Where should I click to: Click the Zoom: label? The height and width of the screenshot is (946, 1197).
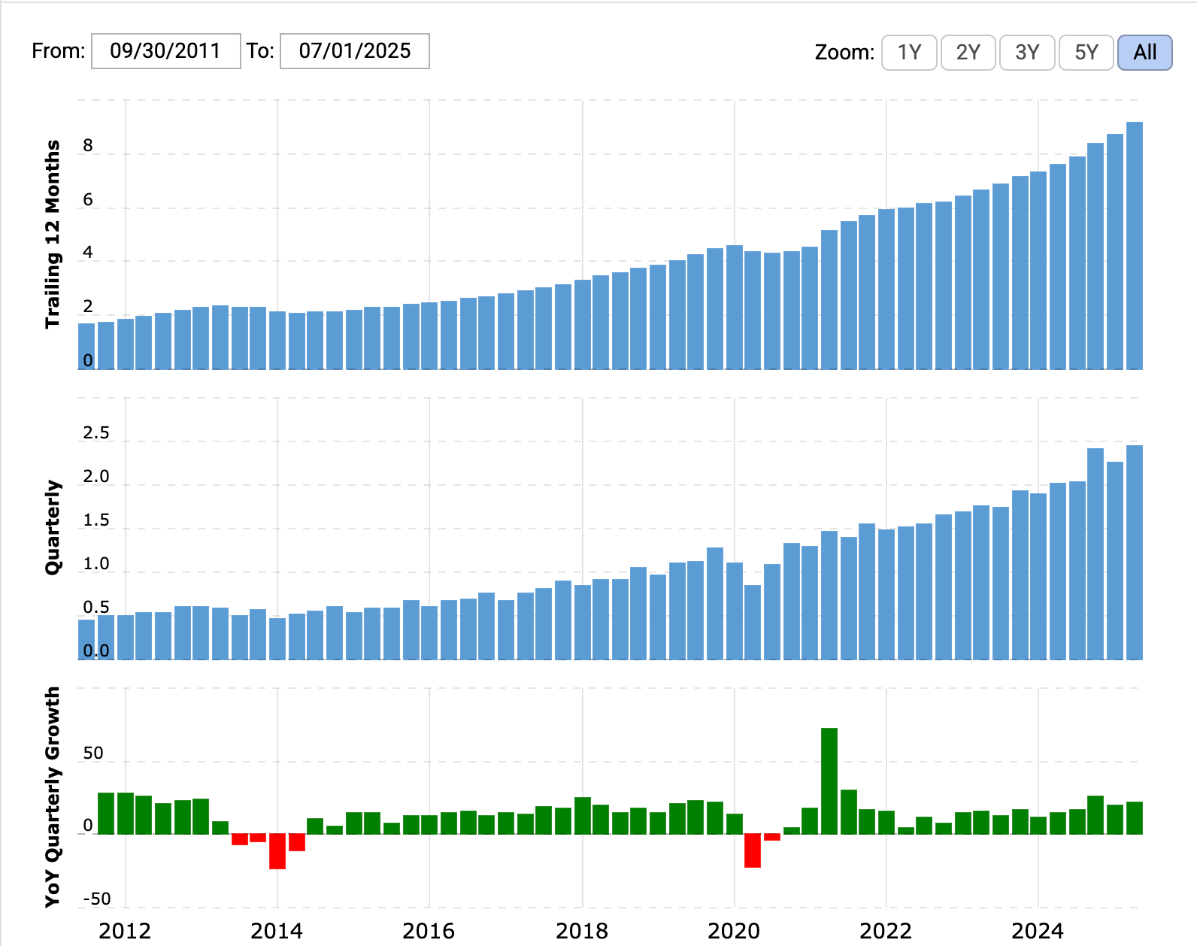(844, 52)
